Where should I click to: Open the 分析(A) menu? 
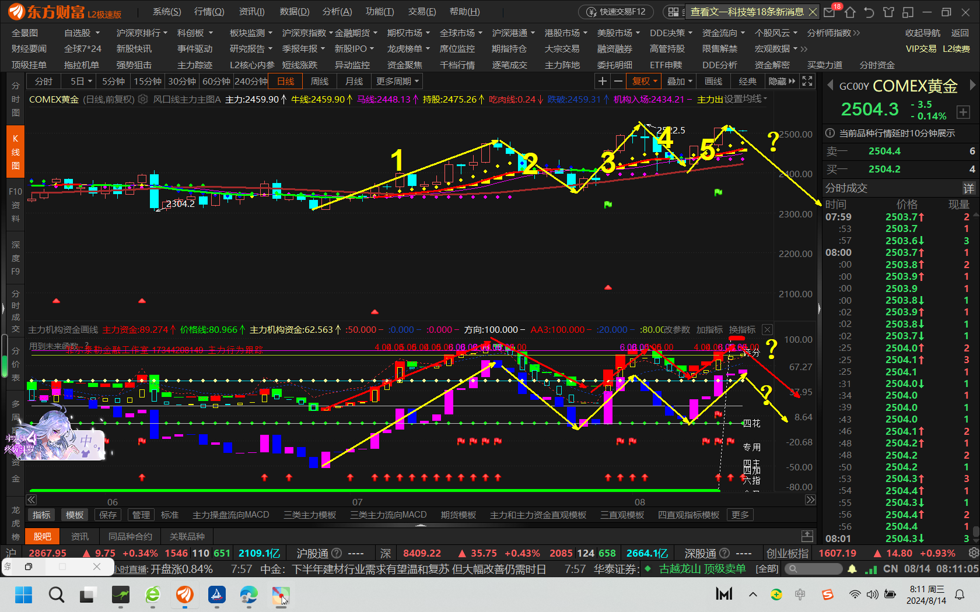click(337, 12)
